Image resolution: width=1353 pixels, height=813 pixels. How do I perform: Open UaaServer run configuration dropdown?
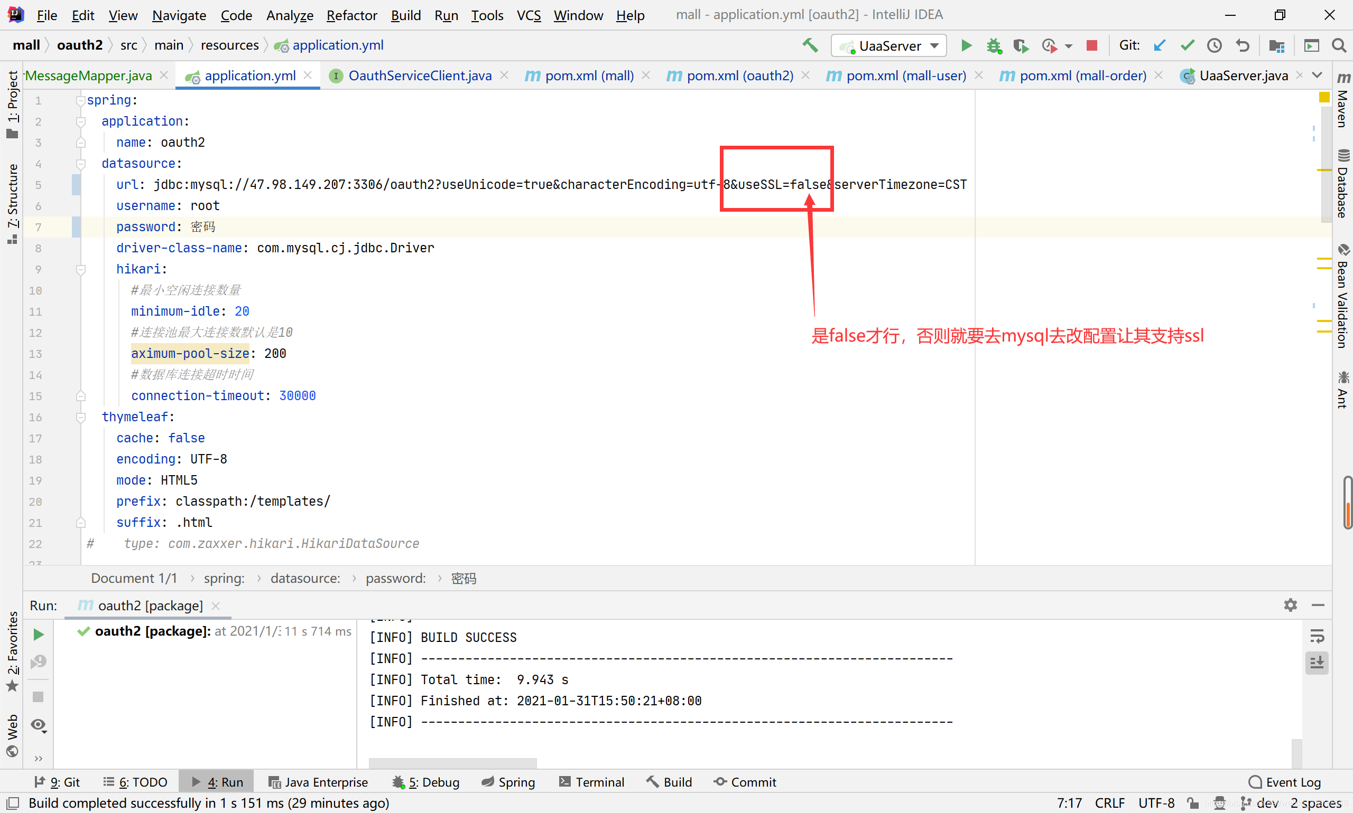point(889,45)
